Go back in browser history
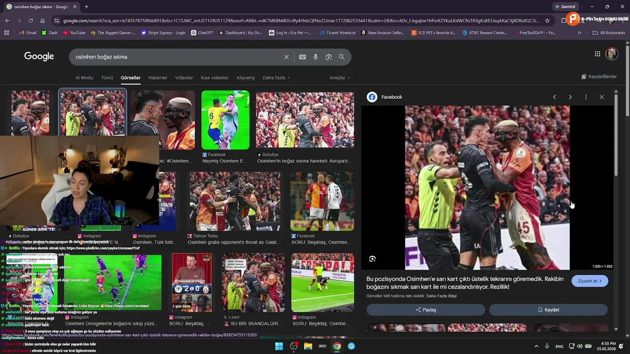The height and width of the screenshot is (354, 630). [x=7, y=21]
